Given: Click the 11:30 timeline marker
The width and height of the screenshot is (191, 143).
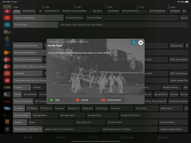Looking at the screenshot, I should point(78,7).
